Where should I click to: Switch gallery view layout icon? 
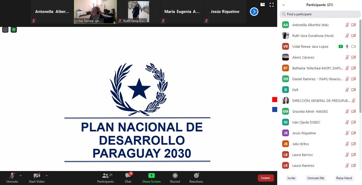(263, 4)
